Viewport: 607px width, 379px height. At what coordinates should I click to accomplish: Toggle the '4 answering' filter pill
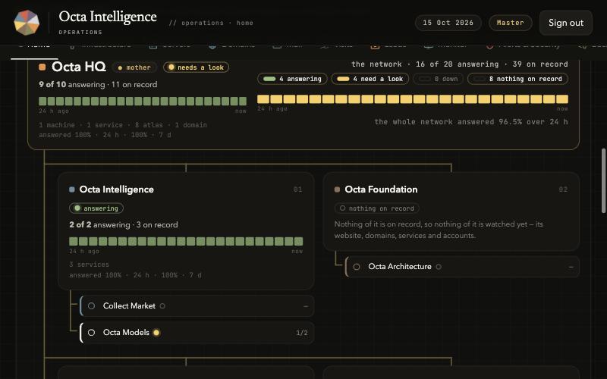pos(292,79)
